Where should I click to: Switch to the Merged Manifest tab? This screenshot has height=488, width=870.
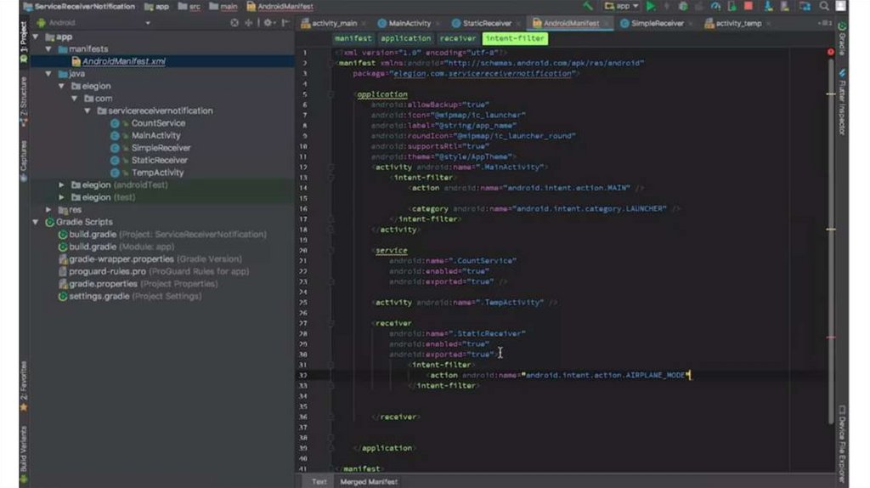click(x=368, y=481)
